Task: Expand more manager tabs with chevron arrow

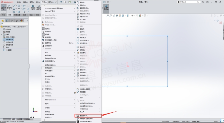Action: tap(27, 21)
